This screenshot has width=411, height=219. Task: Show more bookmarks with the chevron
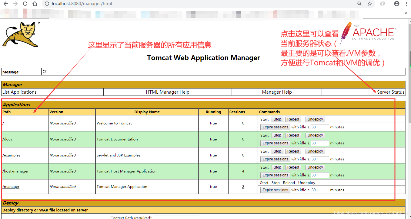[406, 13]
